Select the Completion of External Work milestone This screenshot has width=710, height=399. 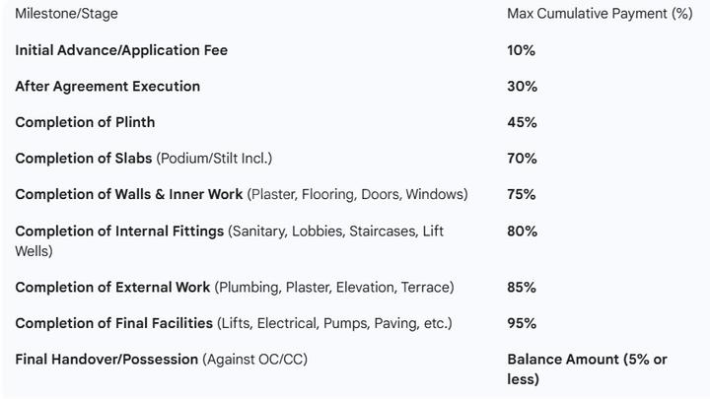[x=112, y=288]
